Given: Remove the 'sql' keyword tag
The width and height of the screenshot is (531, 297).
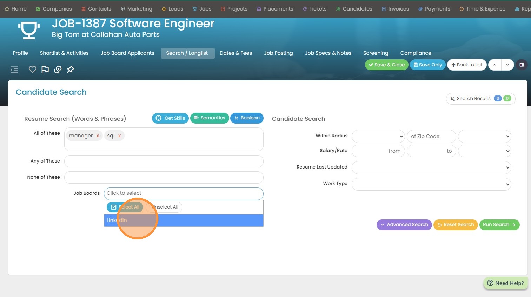Looking at the screenshot, I should pos(119,136).
